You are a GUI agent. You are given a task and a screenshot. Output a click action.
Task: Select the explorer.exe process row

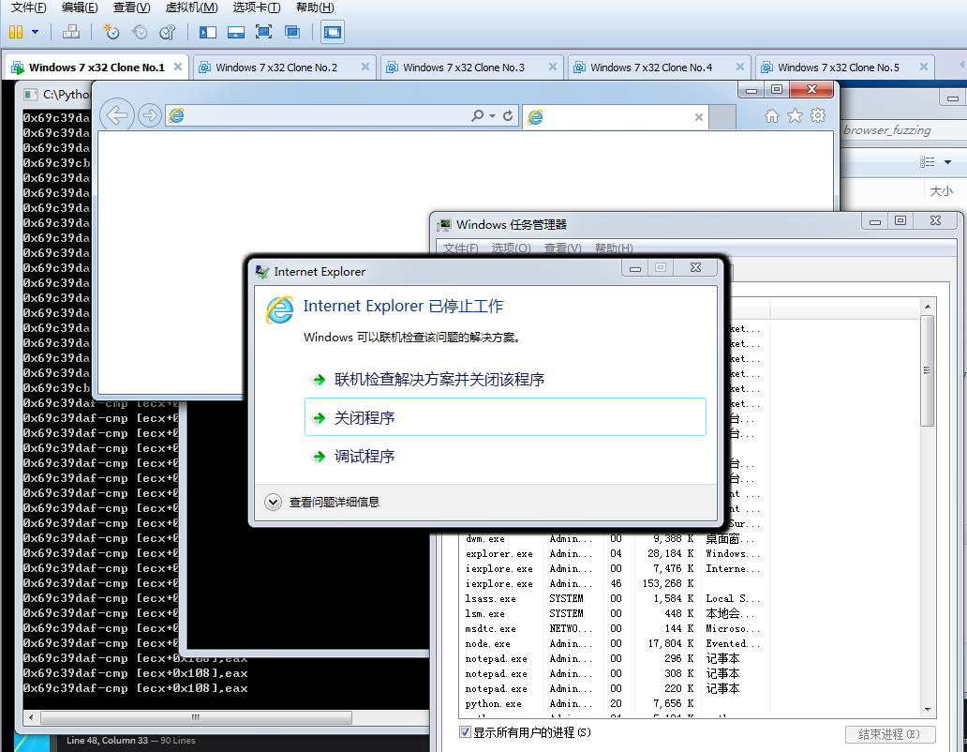pos(613,553)
